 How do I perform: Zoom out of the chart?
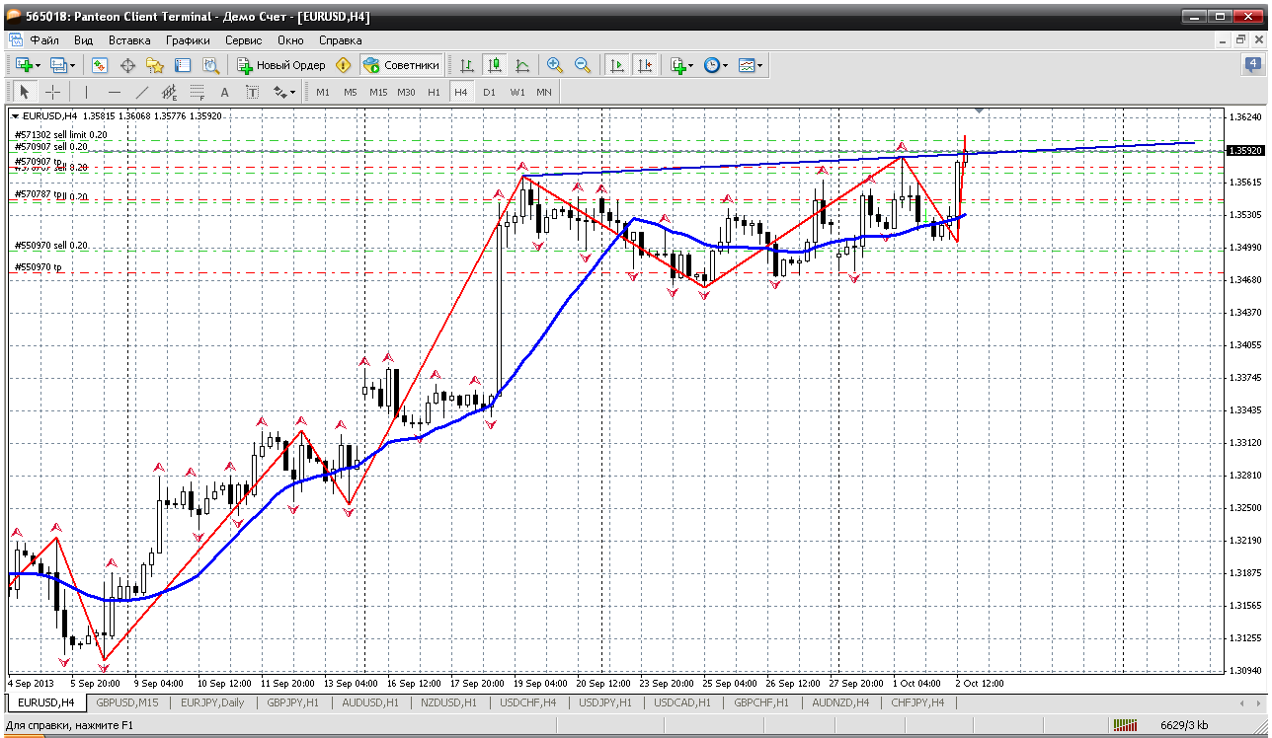point(583,65)
